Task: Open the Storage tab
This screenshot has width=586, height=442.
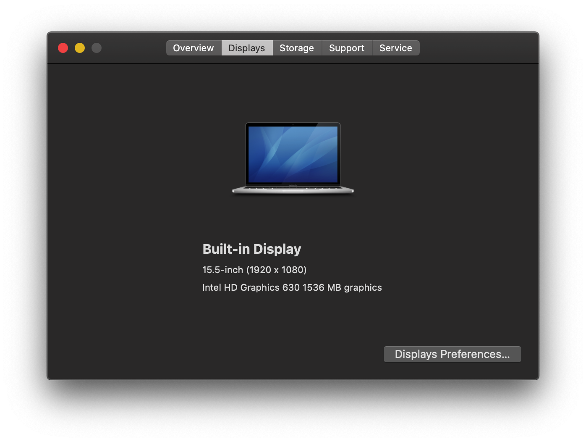Action: click(297, 48)
